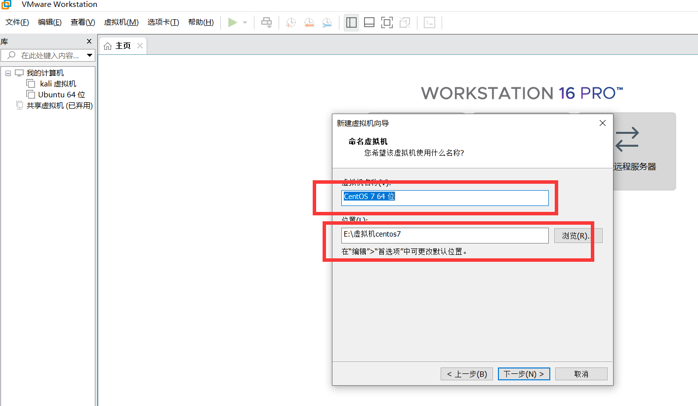Click the VMware Workstation app icon in the title bar

tap(6, 4)
